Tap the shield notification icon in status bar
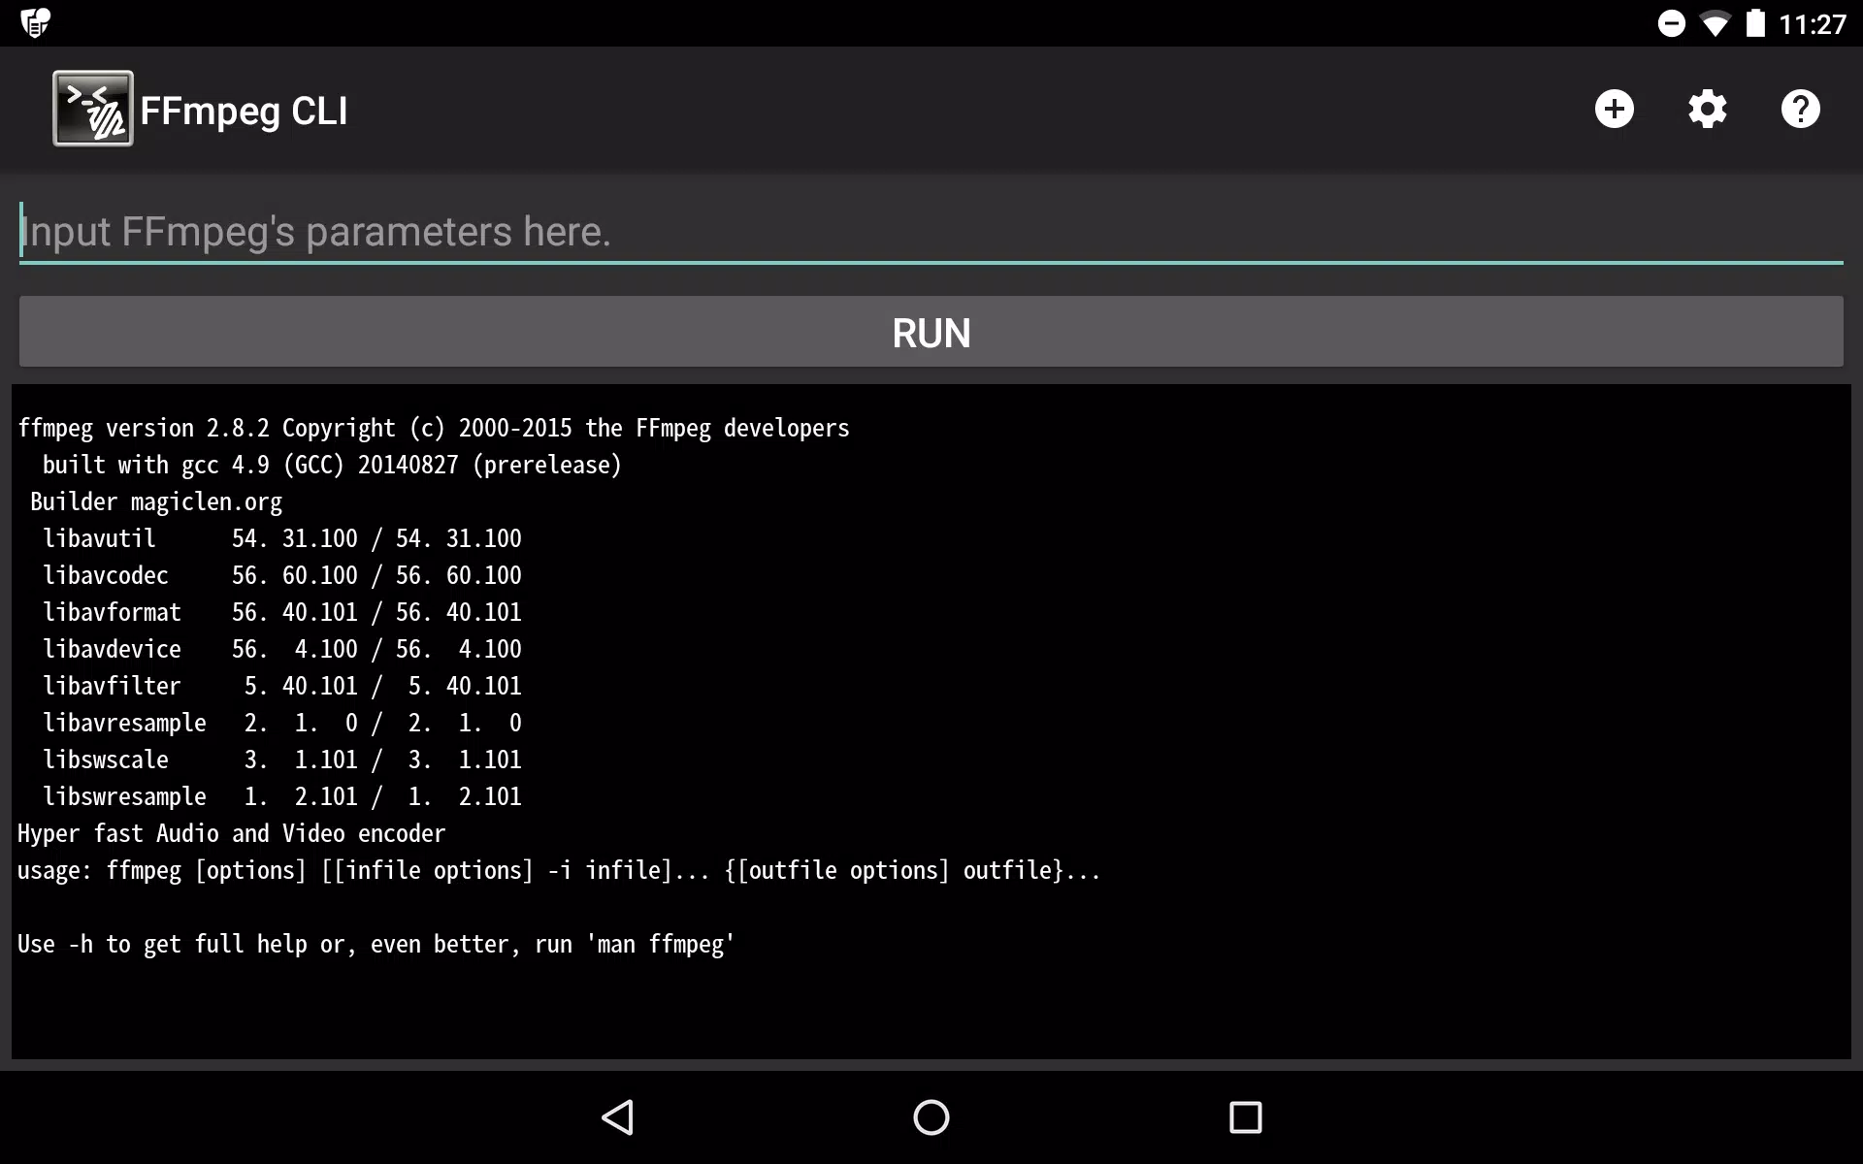Image resolution: width=1863 pixels, height=1164 pixels. pos(35,22)
